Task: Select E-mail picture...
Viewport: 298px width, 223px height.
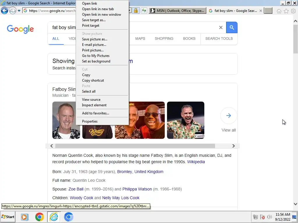Action: tap(102, 44)
